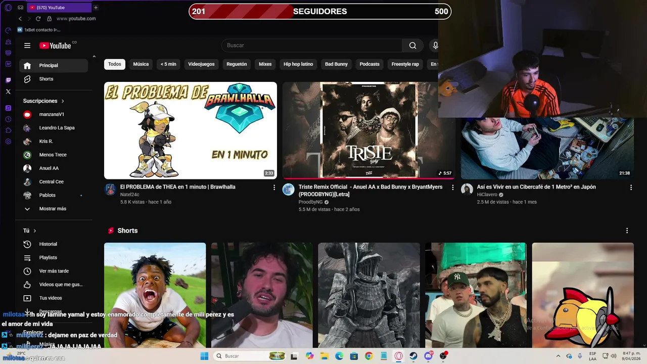Expand the Suscripciones section arrow
The width and height of the screenshot is (647, 364).
63,101
